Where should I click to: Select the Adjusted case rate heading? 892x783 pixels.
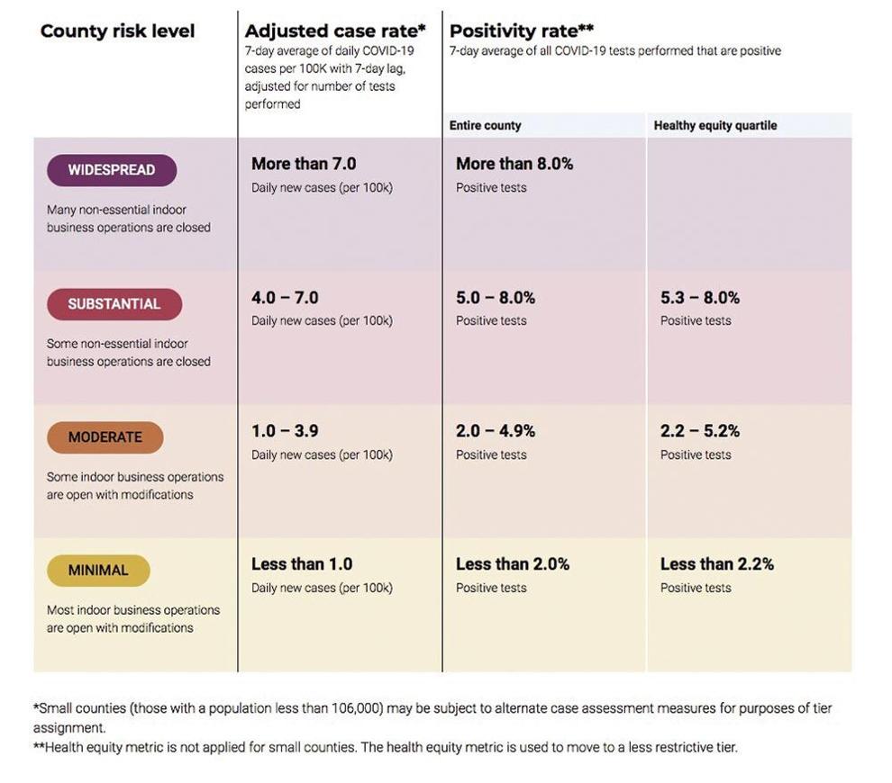335,31
